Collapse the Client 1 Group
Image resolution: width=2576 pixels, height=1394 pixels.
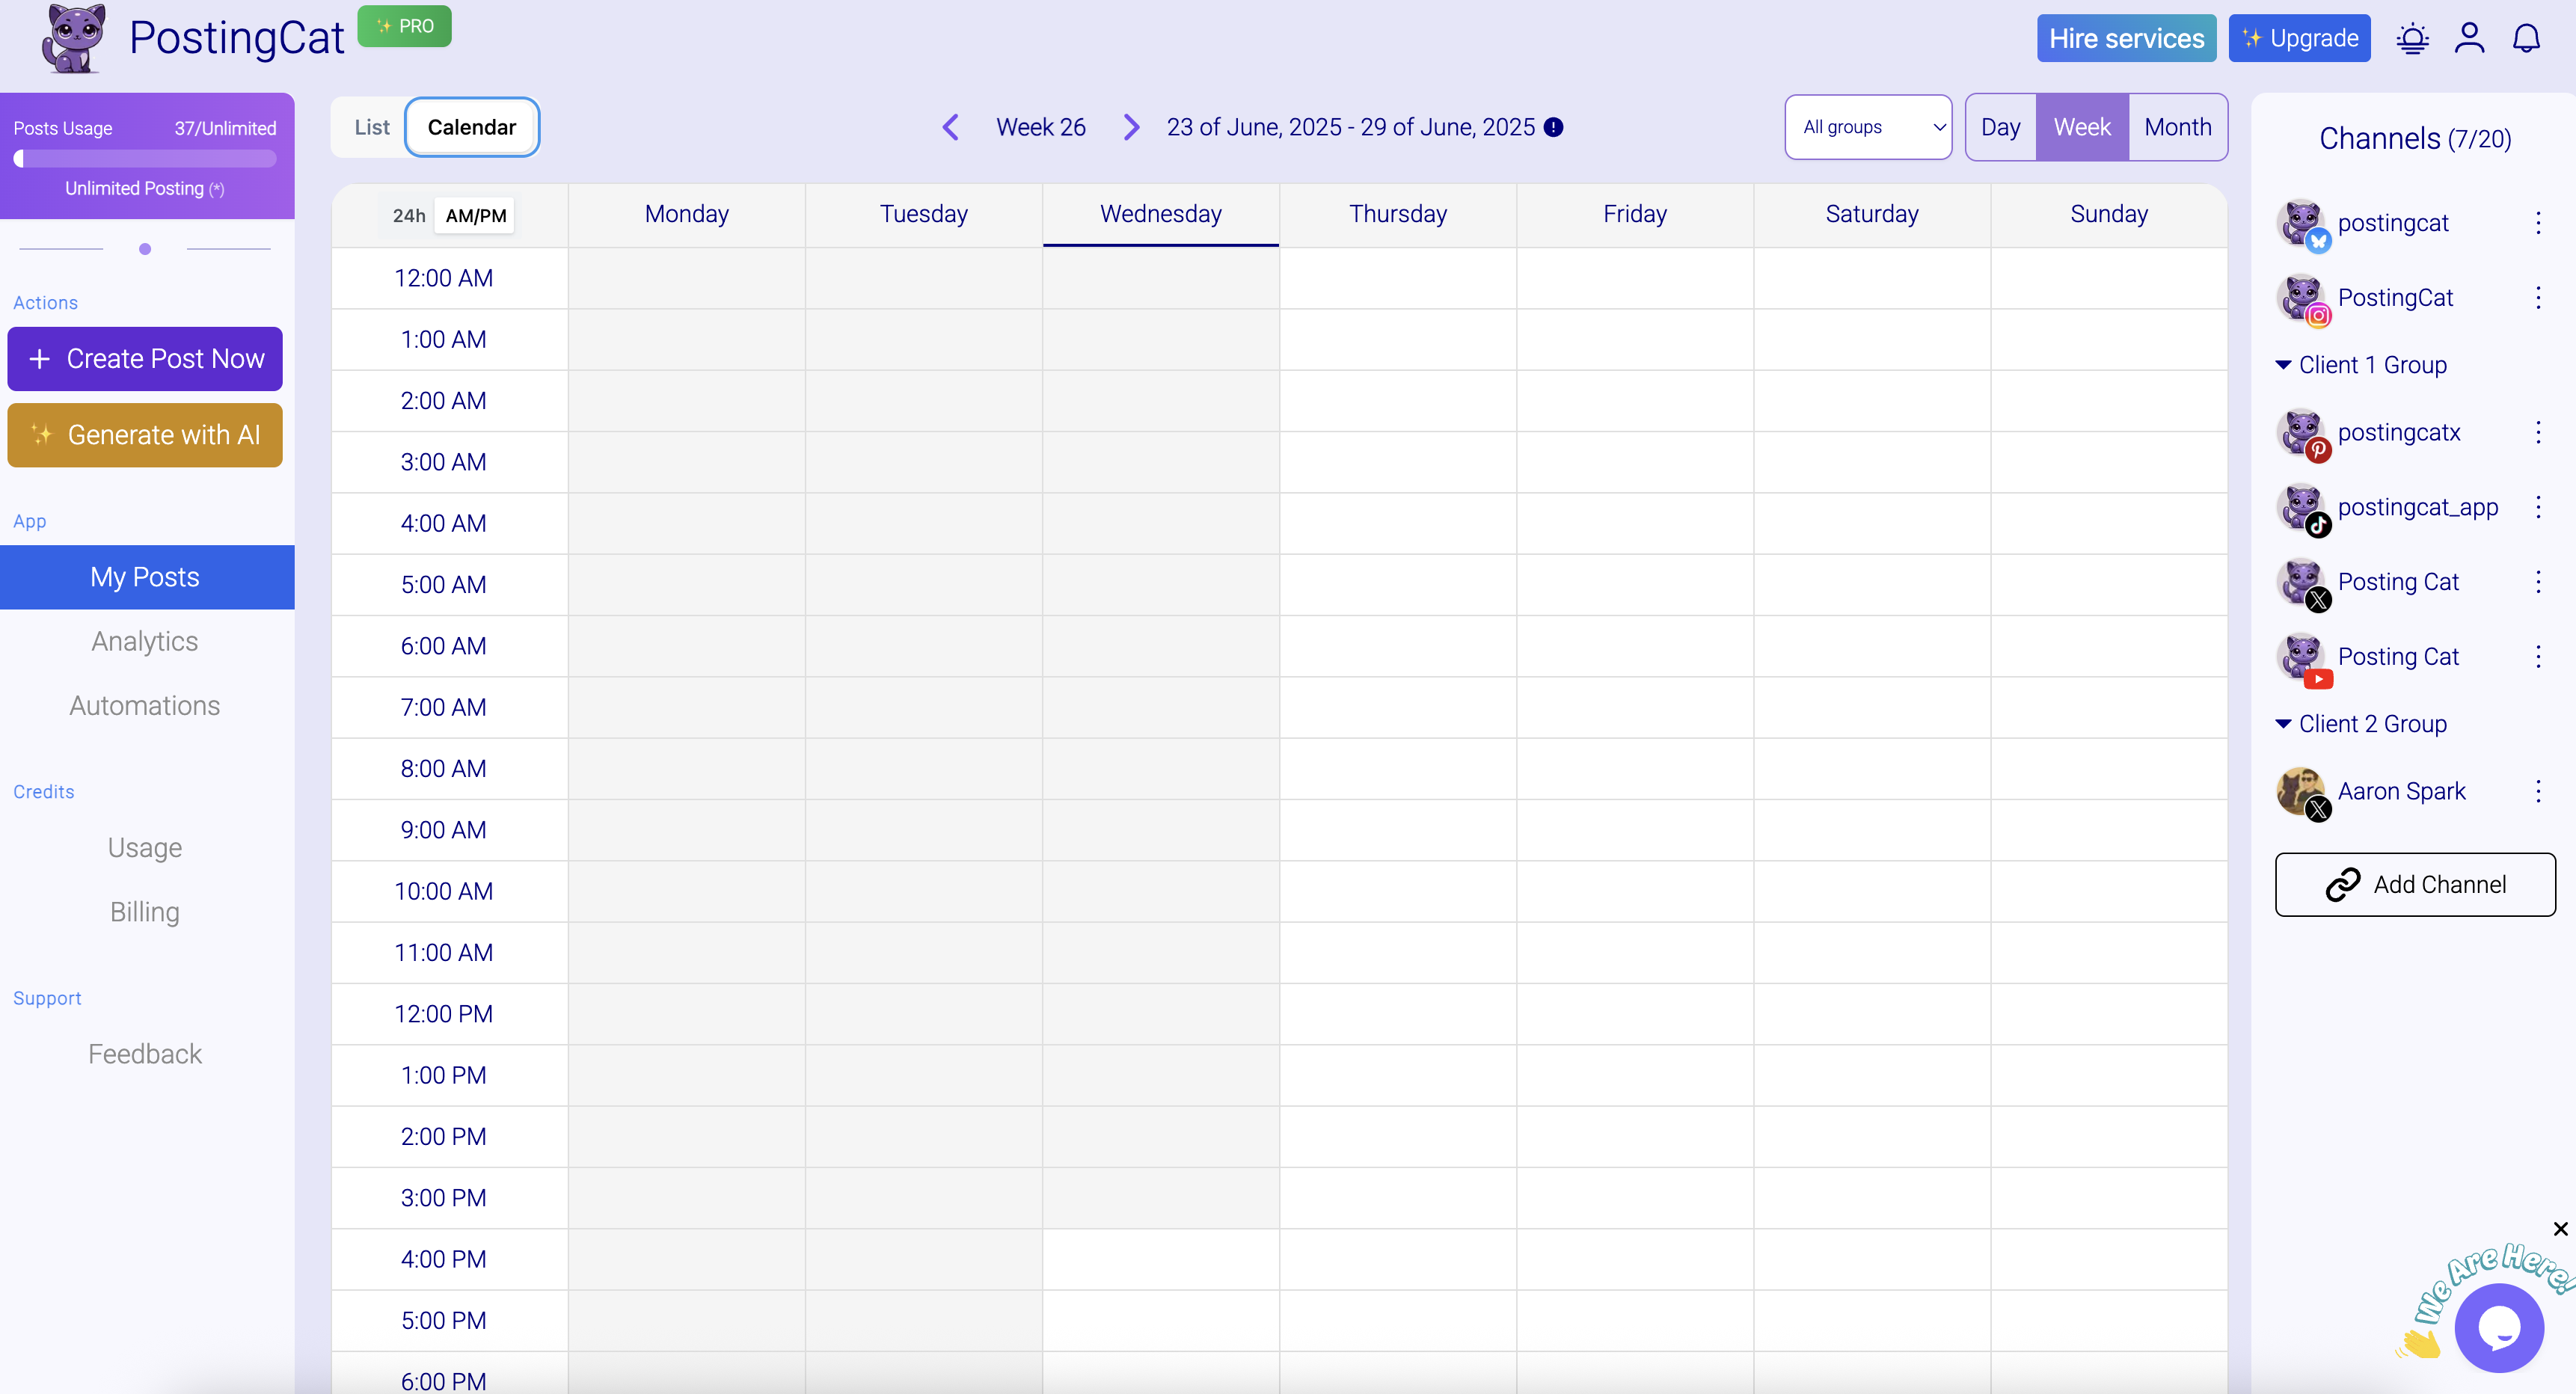coord(2283,365)
